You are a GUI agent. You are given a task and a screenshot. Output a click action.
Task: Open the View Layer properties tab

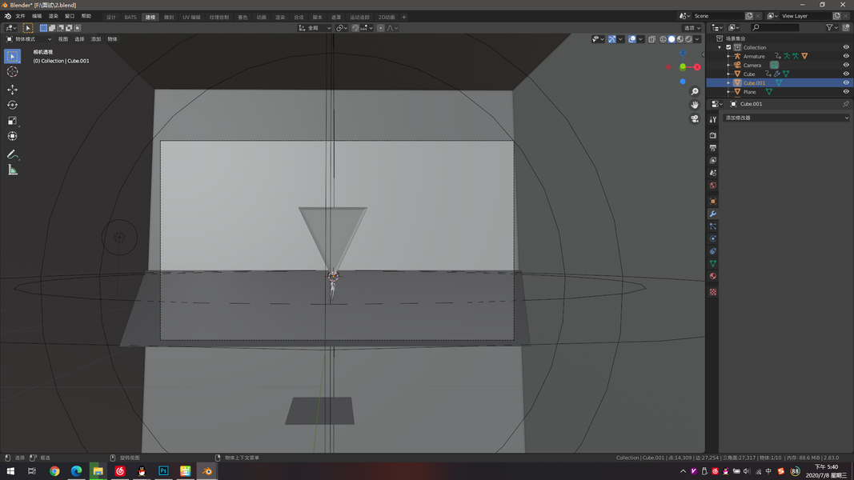pos(713,160)
